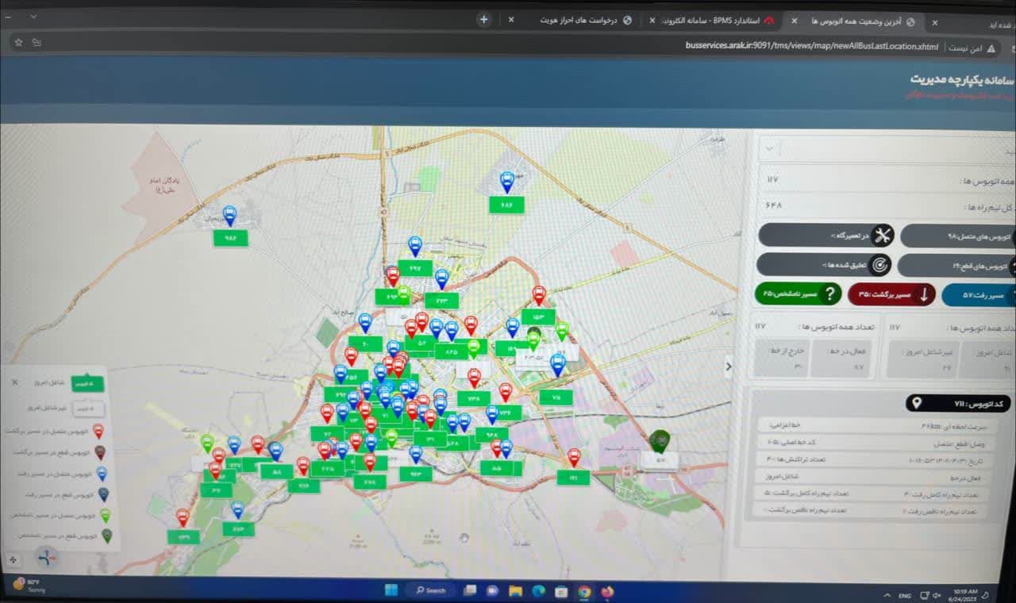Image resolution: width=1016 pixels, height=603 pixels.
Task: Close the map legend with the X
Action: click(14, 382)
